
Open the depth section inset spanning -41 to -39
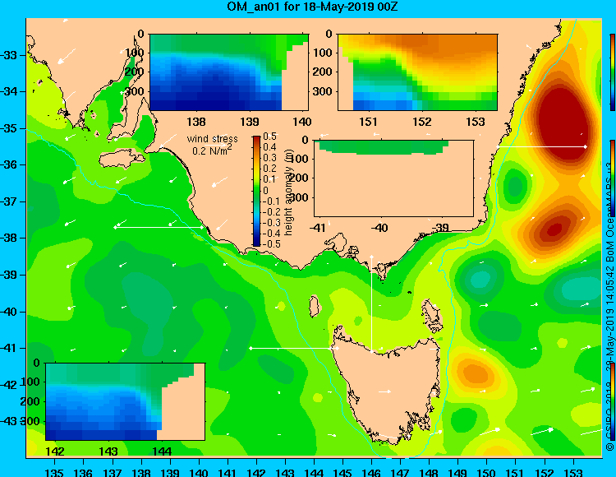coord(393,178)
